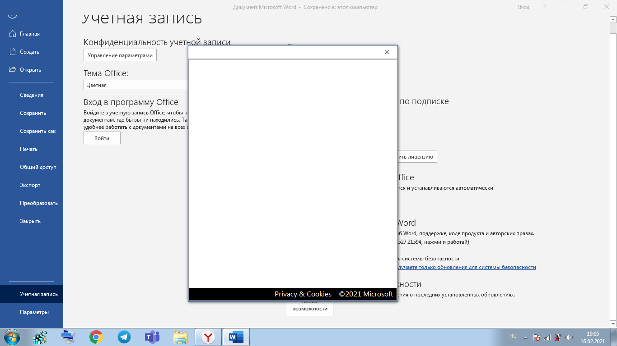Open File Explorer from the taskbar
The image size is (617, 346).
coord(180,337)
